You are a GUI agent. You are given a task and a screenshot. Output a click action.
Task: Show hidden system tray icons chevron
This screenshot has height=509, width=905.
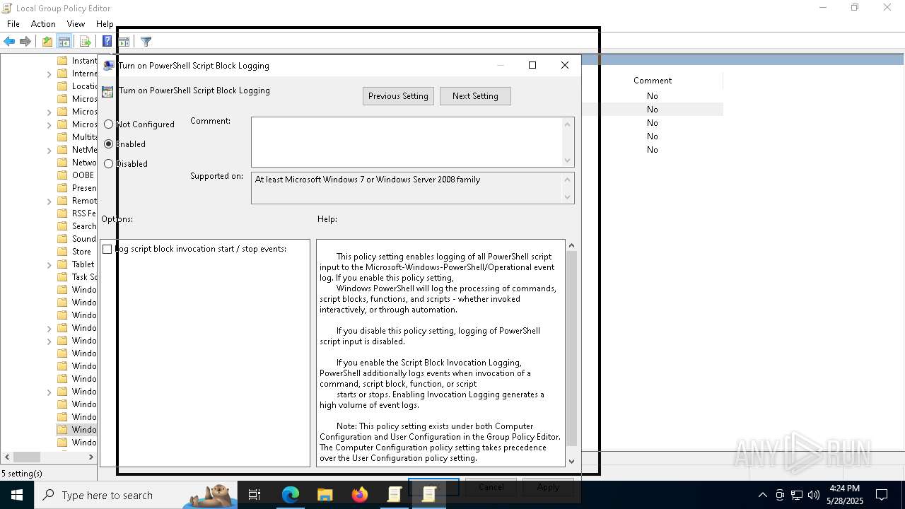pyautogui.click(x=762, y=495)
